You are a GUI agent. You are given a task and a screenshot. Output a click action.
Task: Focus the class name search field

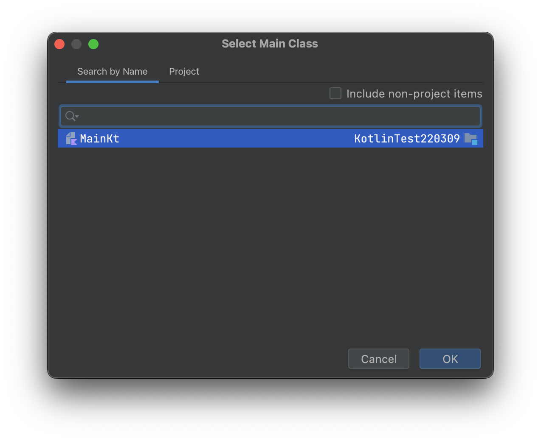pyautogui.click(x=270, y=116)
